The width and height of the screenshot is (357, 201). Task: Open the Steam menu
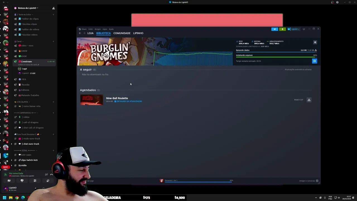click(x=83, y=29)
